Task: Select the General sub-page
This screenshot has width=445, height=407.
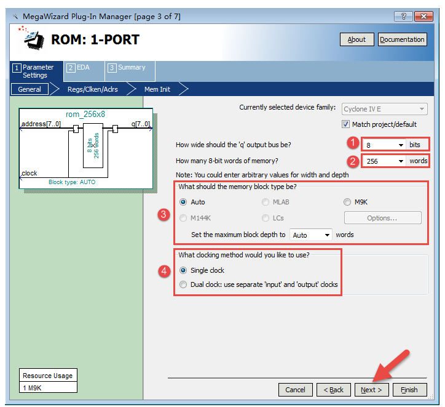Action: click(30, 89)
